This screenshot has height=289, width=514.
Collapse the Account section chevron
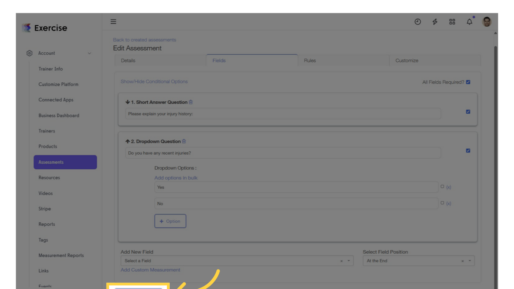pos(90,53)
